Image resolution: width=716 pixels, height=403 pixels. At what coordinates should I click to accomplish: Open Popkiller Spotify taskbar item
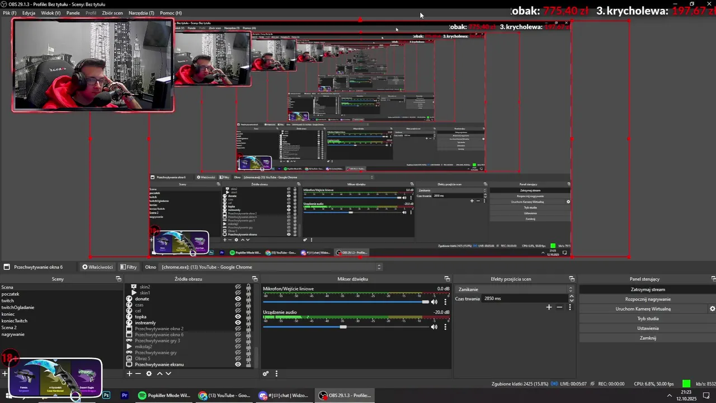pyautogui.click(x=164, y=395)
